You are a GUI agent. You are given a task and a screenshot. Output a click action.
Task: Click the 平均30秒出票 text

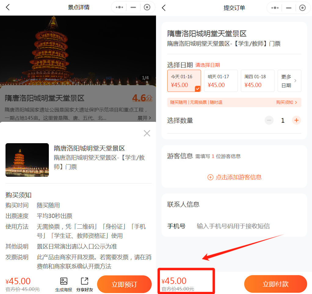pos(55,216)
